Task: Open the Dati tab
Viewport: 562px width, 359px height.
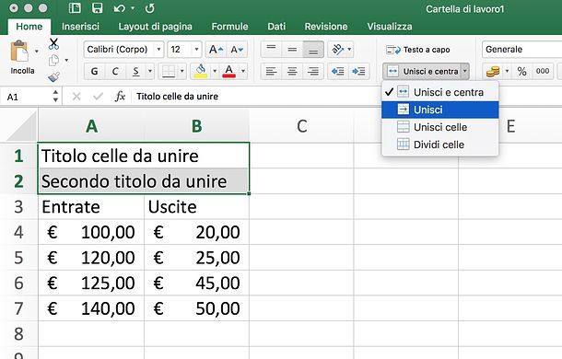Action: coord(276,27)
